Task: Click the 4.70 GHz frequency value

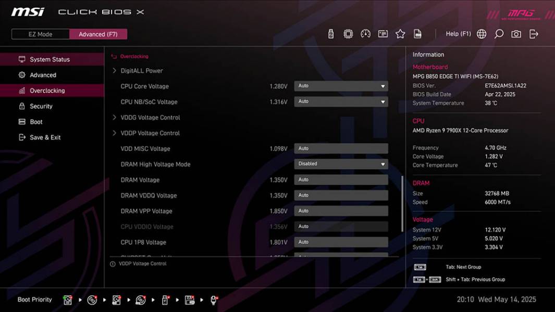Action: click(x=495, y=148)
